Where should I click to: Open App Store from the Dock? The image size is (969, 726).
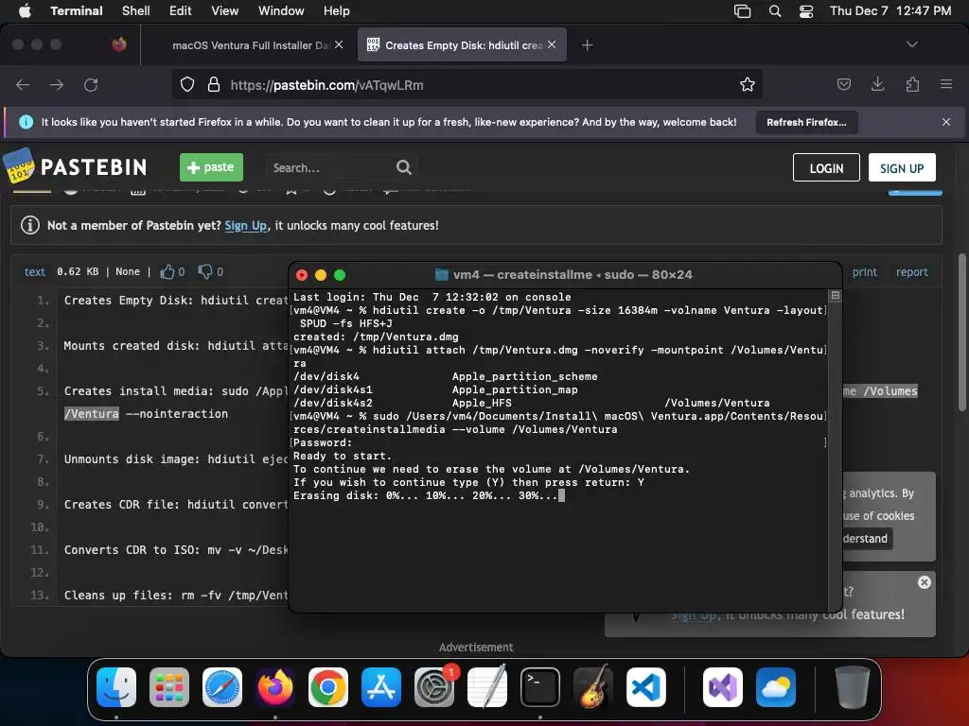pyautogui.click(x=380, y=687)
